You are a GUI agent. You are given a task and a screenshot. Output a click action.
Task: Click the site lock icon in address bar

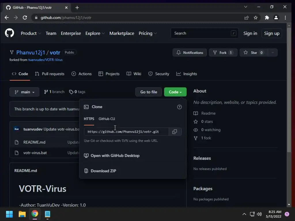pyautogui.click(x=36, y=18)
